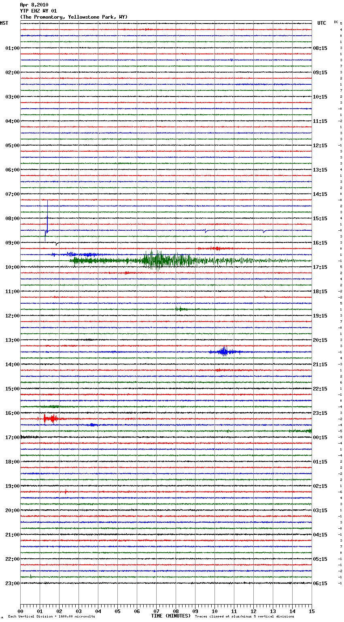This screenshot has height=622, width=344.
Task: Select the 09:00 MST time label
Action: 13,243
